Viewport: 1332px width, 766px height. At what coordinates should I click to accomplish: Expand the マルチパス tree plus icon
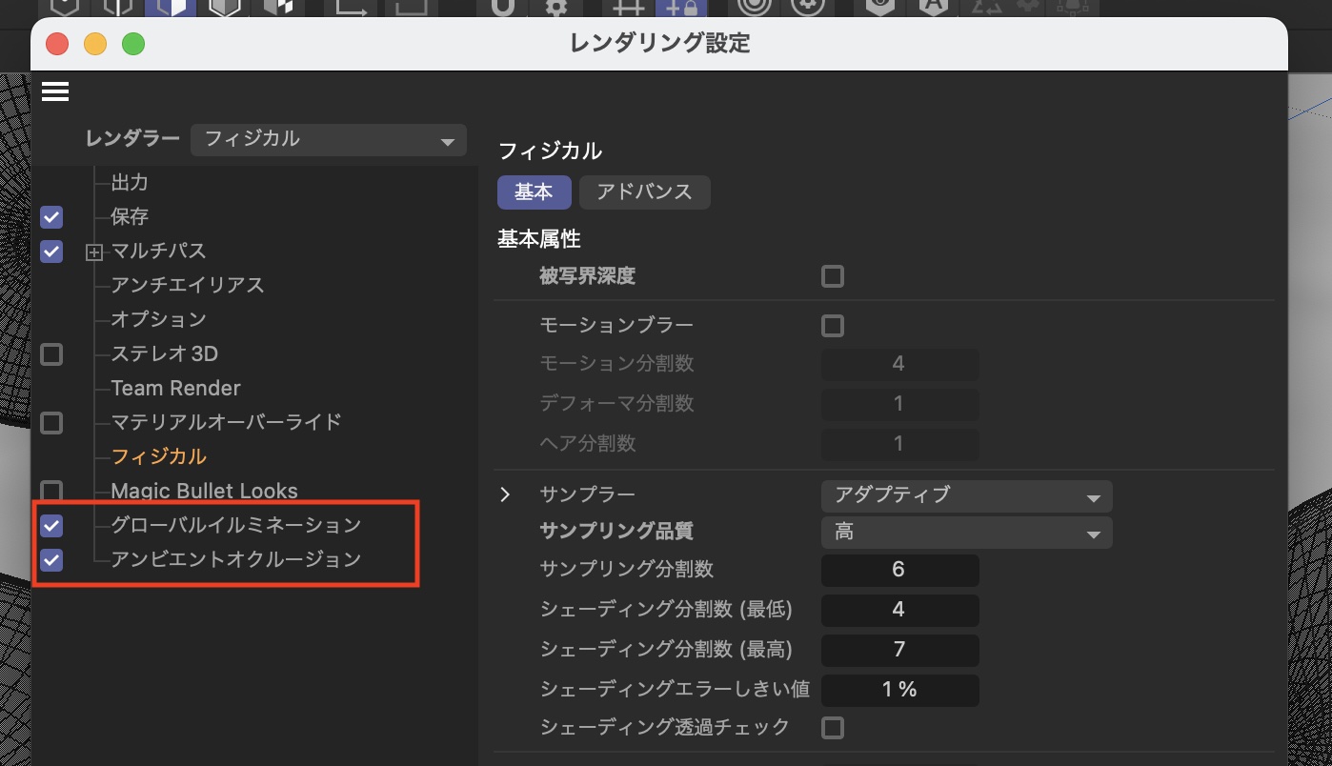coord(93,252)
